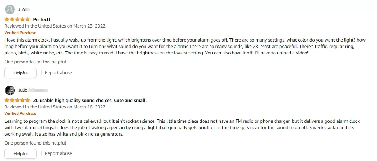Open the "20 usable high quality sound choices" review
377x161 pixels.
pyautogui.click(x=90, y=101)
